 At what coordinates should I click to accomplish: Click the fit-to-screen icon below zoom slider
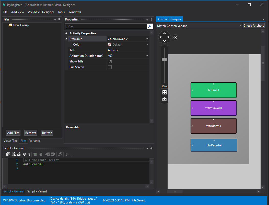click(x=165, y=92)
